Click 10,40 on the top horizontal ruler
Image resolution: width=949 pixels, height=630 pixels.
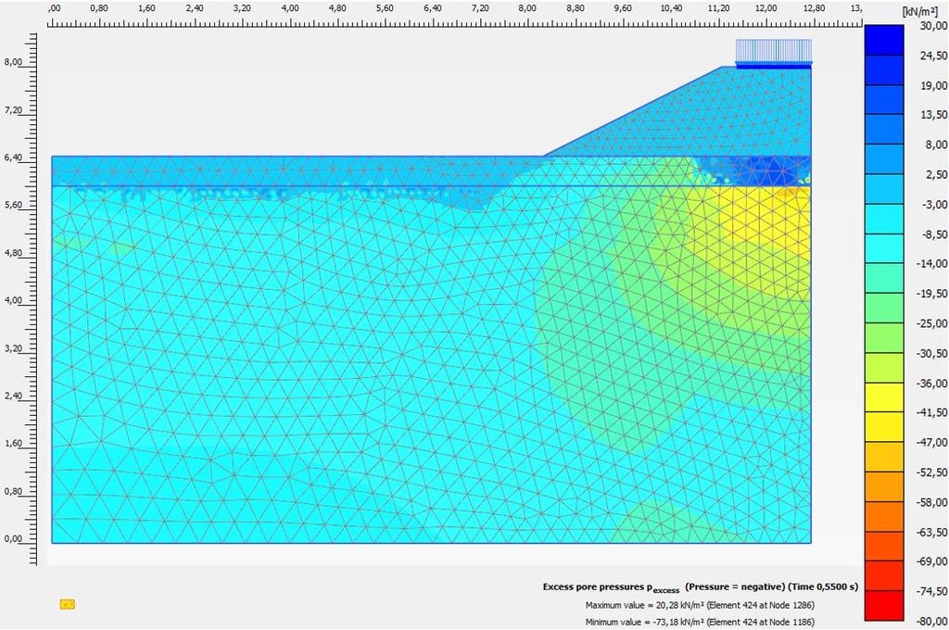(x=671, y=8)
